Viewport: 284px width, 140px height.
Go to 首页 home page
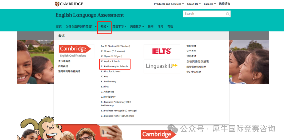click(59, 27)
